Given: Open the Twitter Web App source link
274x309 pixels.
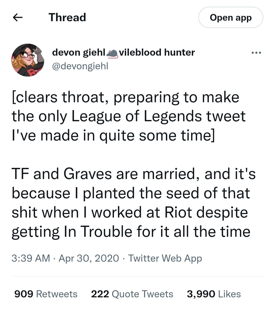Looking at the screenshot, I should [165, 258].
